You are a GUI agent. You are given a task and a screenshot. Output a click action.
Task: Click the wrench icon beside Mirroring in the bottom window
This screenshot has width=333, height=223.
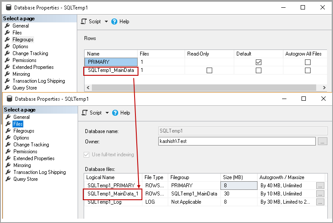8,165
